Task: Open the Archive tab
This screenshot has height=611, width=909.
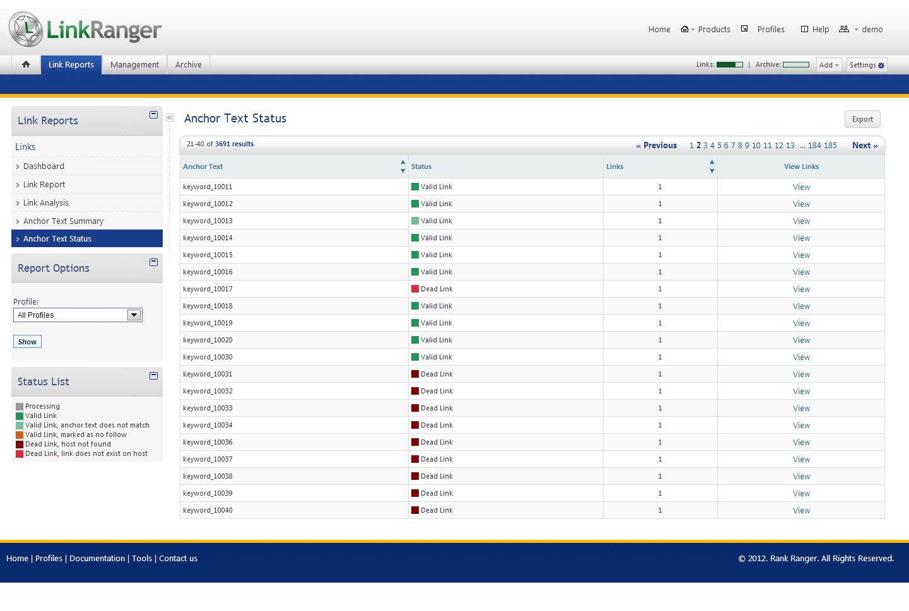Action: pyautogui.click(x=189, y=65)
